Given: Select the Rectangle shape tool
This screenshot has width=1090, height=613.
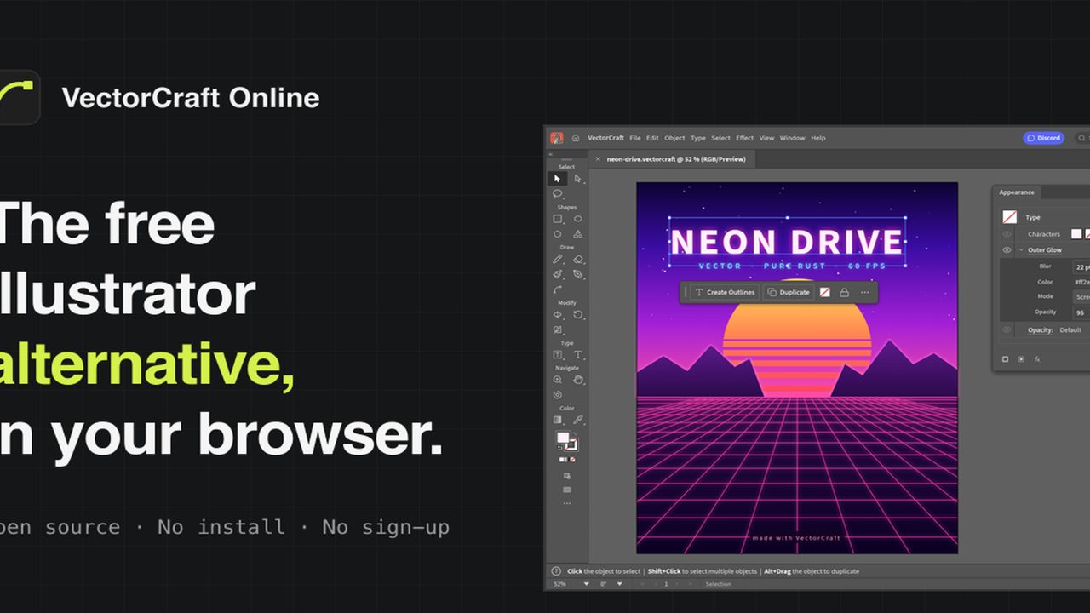Looking at the screenshot, I should pyautogui.click(x=558, y=219).
